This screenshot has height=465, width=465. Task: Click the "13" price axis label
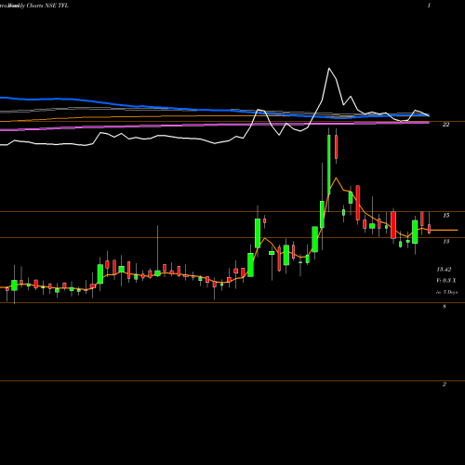(x=445, y=241)
